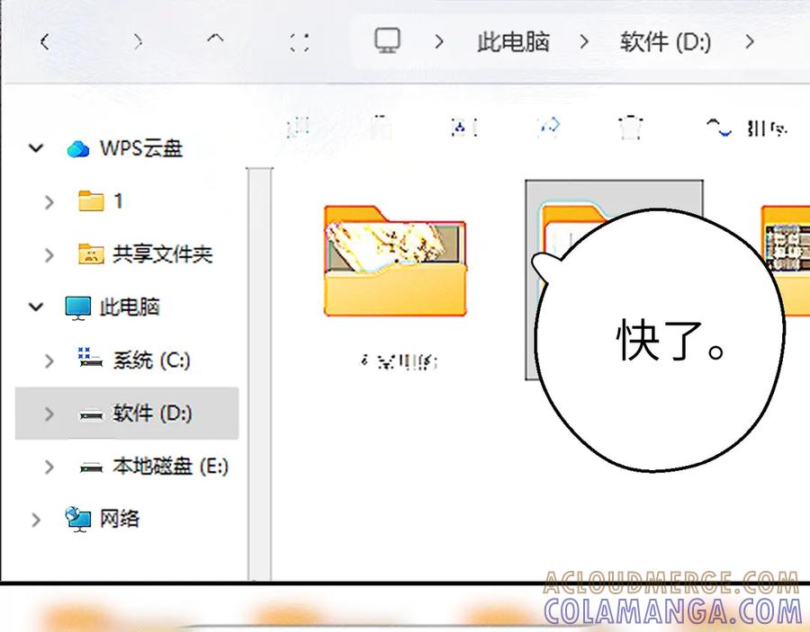Image resolution: width=810 pixels, height=632 pixels.
Task: Click the Cut icon in the toolbar
Action: [298, 128]
